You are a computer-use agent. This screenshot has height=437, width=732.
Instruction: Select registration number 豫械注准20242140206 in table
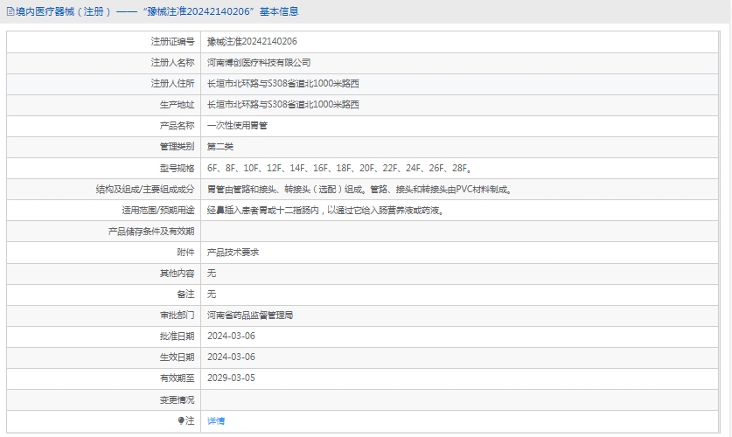coord(252,41)
